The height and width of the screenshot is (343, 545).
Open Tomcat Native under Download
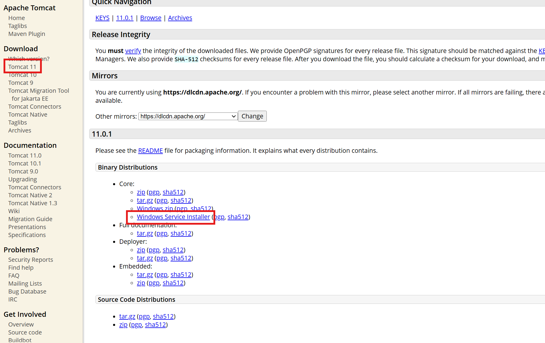pos(28,115)
